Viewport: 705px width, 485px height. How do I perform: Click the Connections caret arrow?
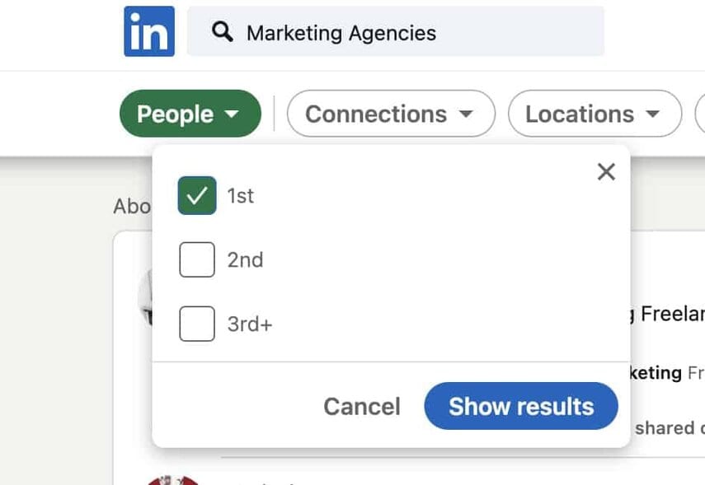pyautogui.click(x=466, y=114)
